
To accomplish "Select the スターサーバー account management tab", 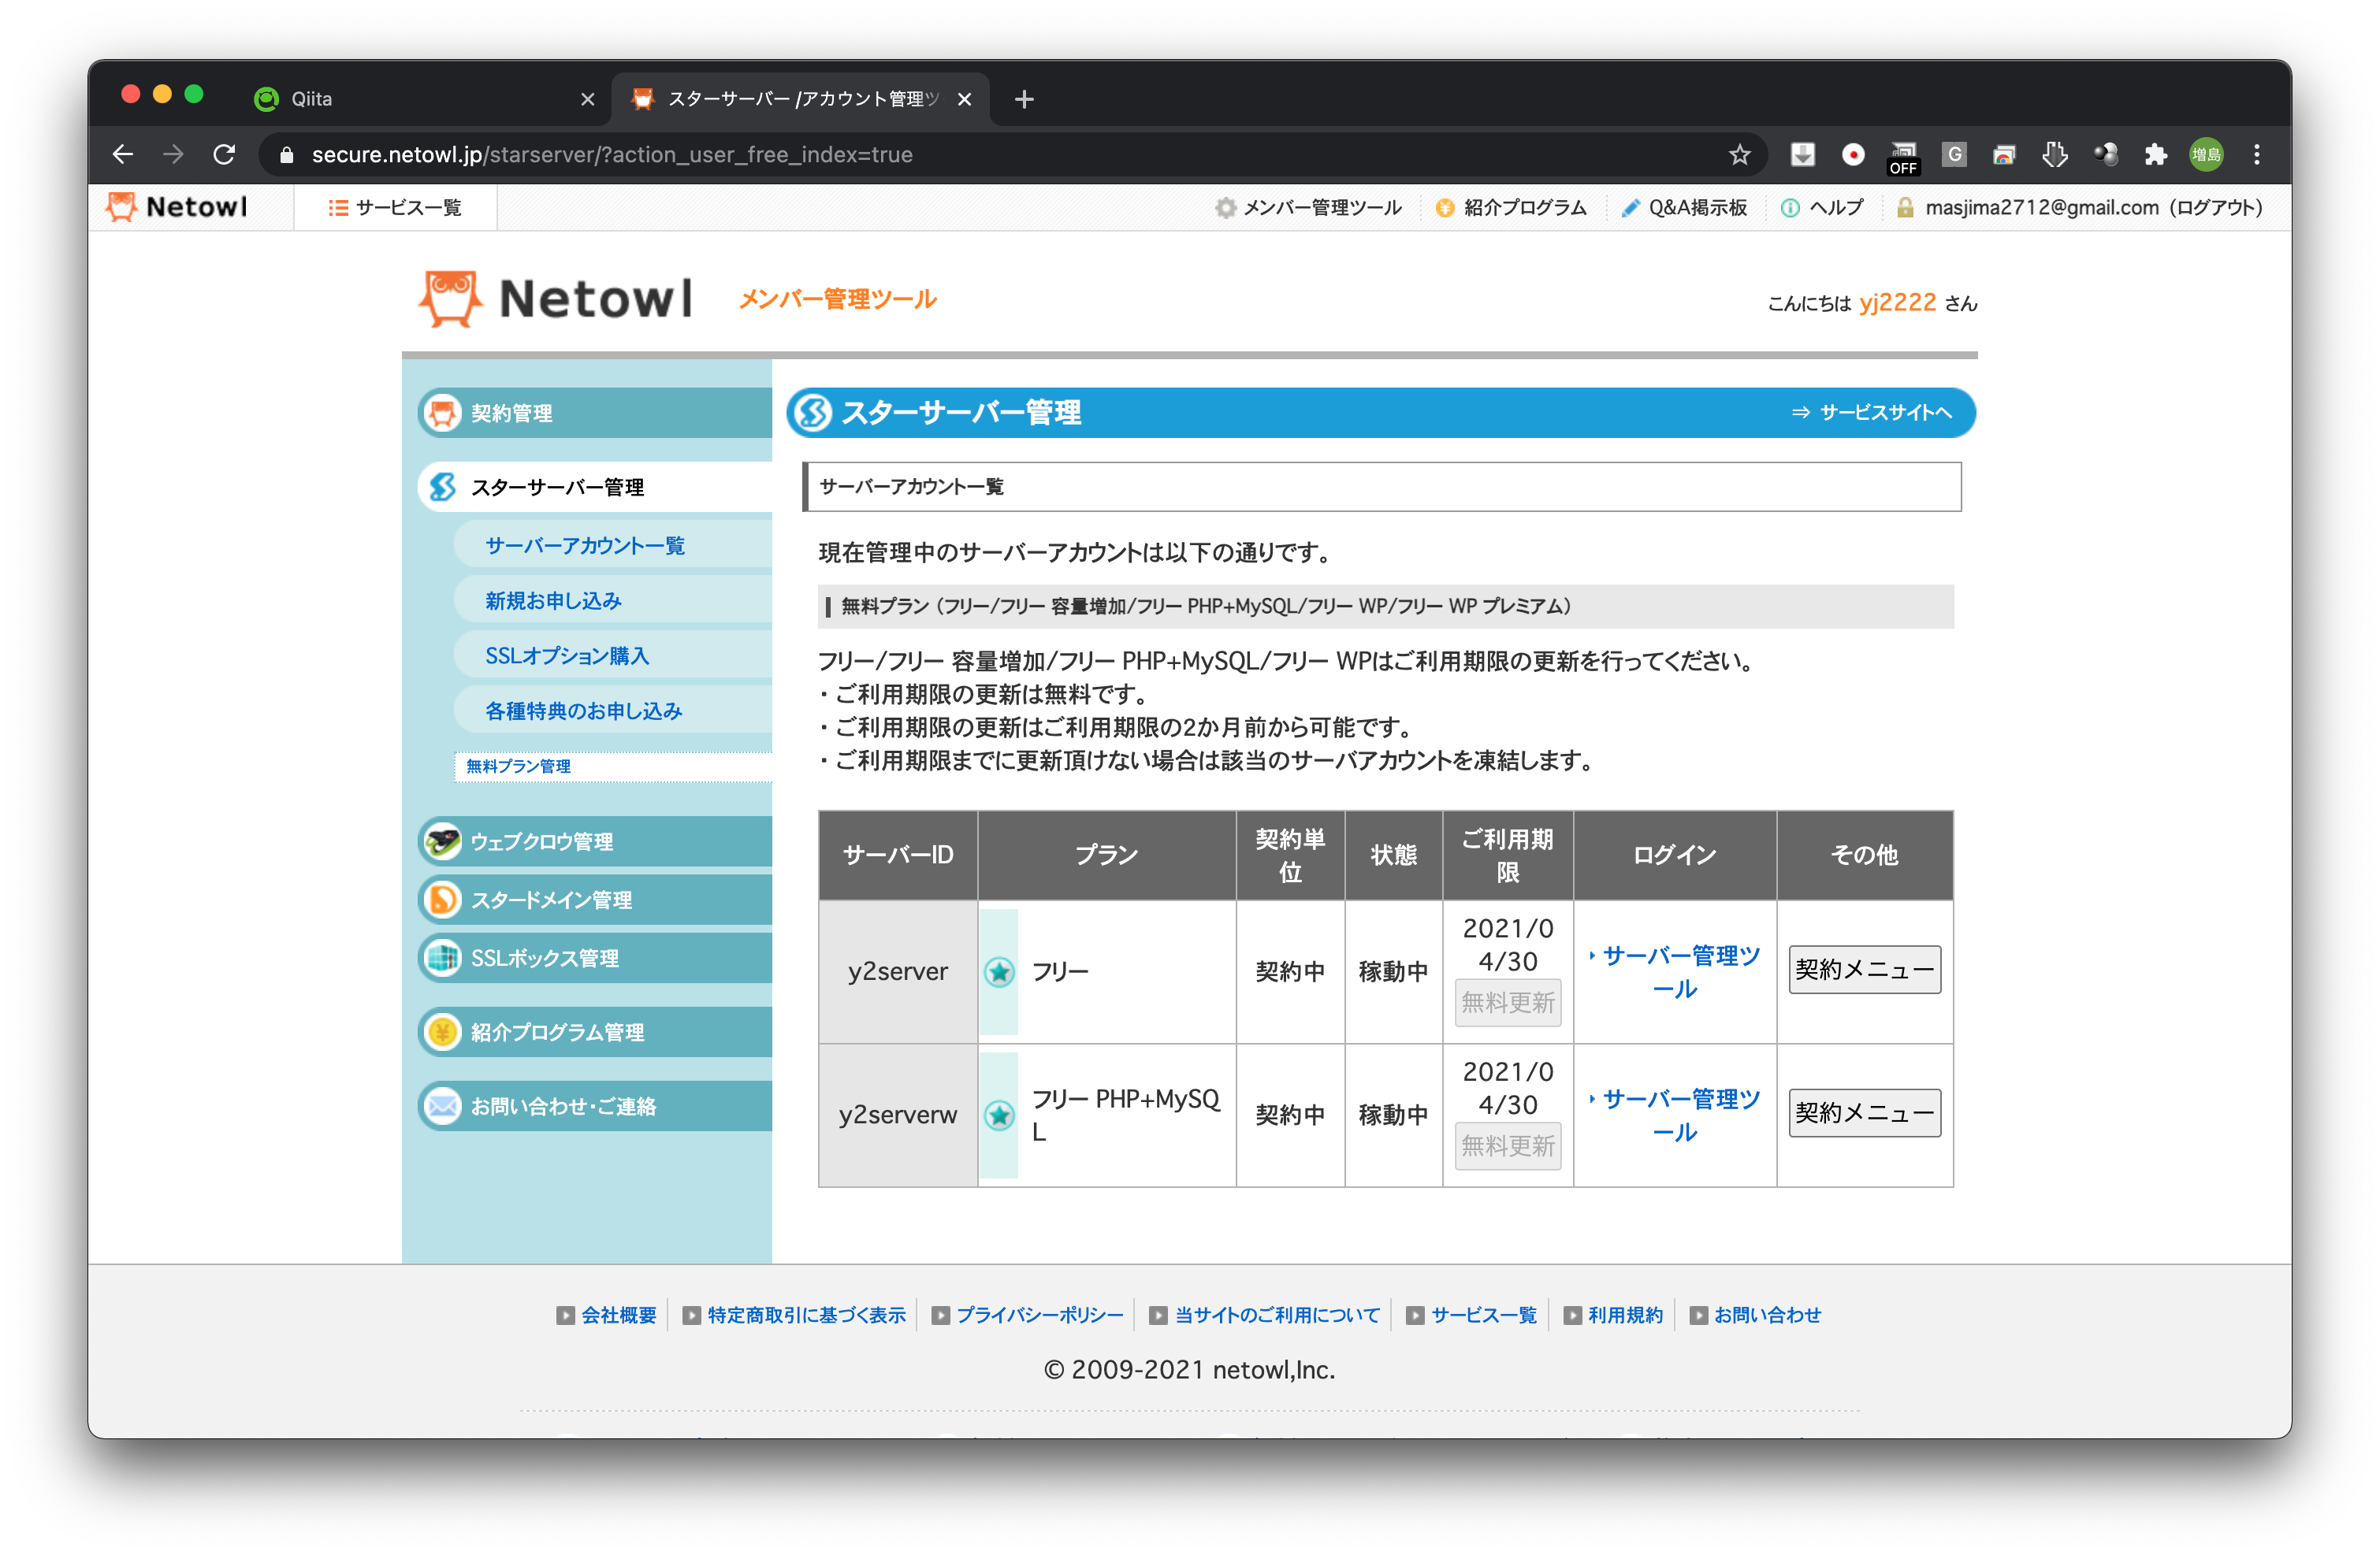I will (x=800, y=99).
